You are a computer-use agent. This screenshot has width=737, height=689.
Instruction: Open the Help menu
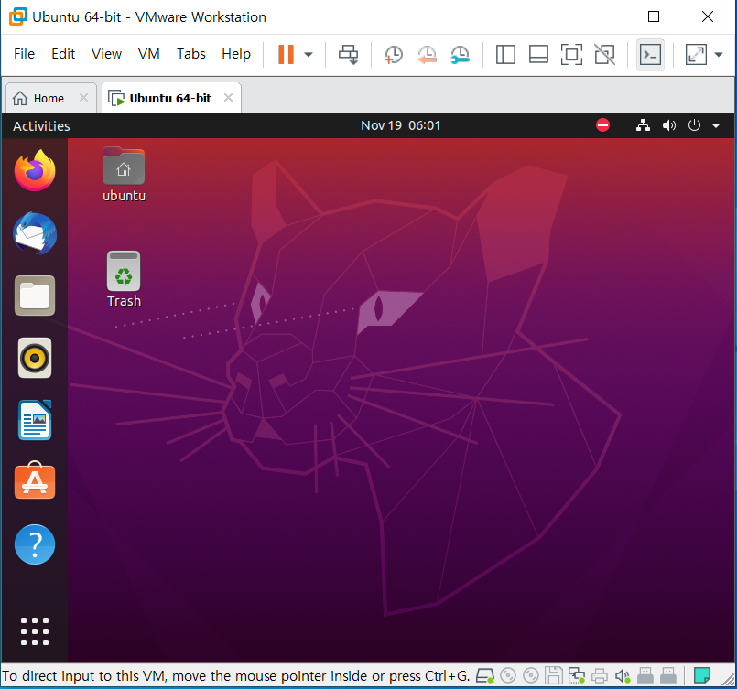click(236, 54)
